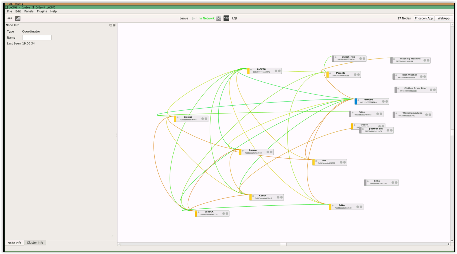This screenshot has height=254, width=457.
Task: Select the Washing Mashine node
Action: click(410, 60)
